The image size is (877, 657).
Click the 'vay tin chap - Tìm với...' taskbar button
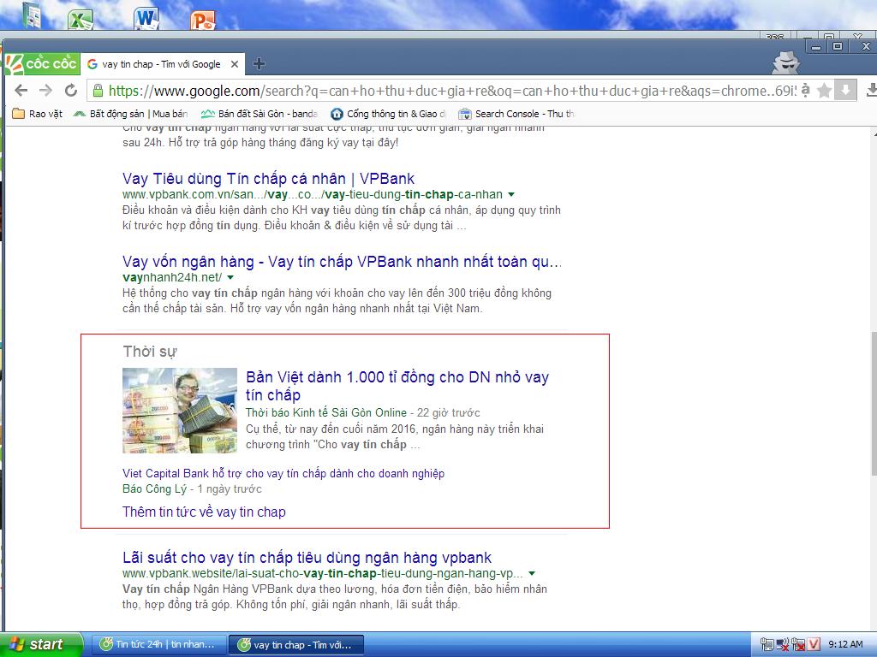coord(295,645)
